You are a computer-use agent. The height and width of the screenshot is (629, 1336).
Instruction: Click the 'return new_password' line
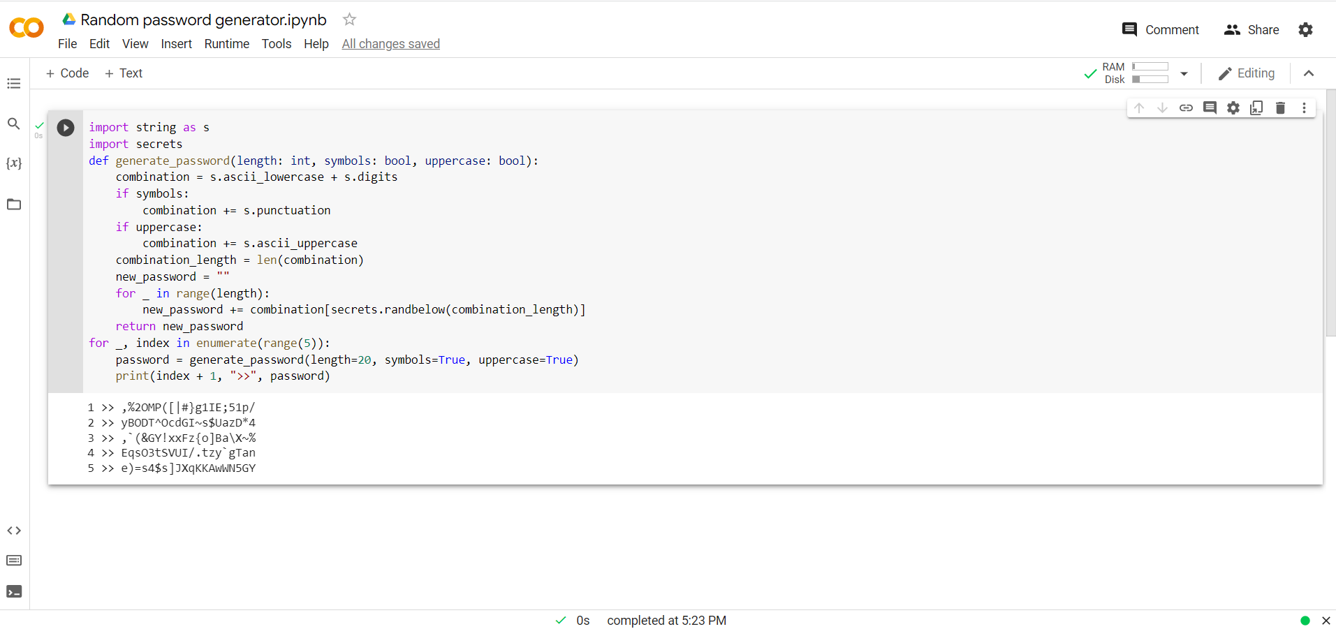point(179,326)
